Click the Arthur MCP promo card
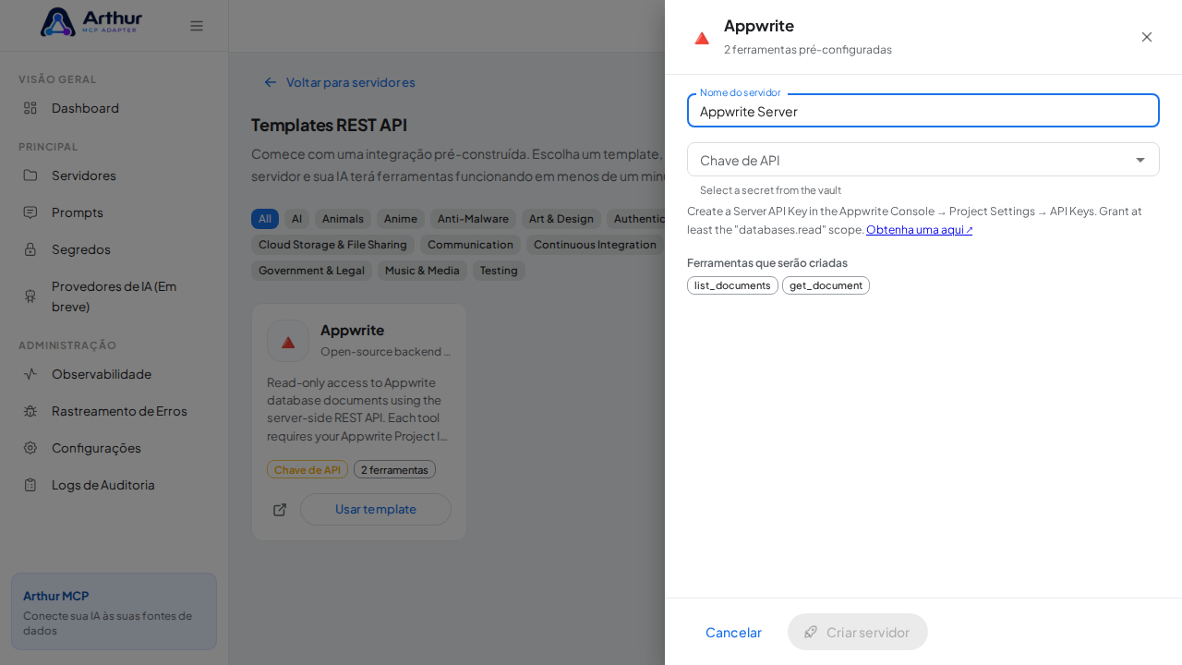This screenshot has width=1182, height=665. [114, 611]
